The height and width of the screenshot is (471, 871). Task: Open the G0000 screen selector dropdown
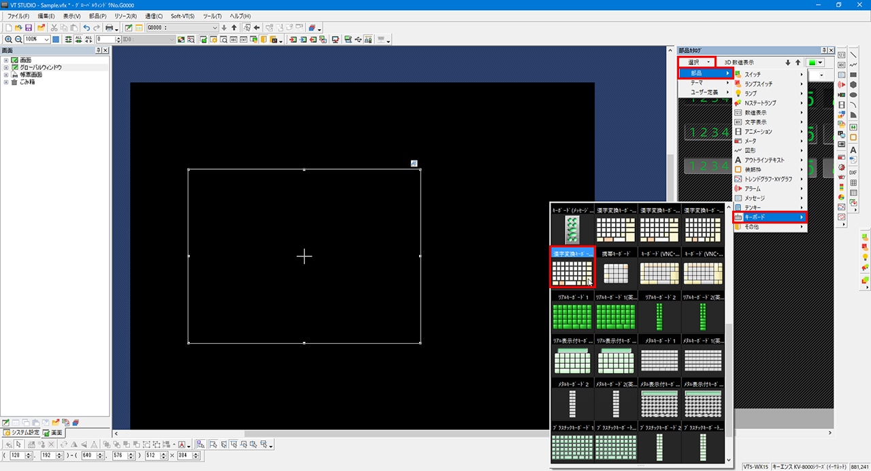pyautogui.click(x=215, y=28)
